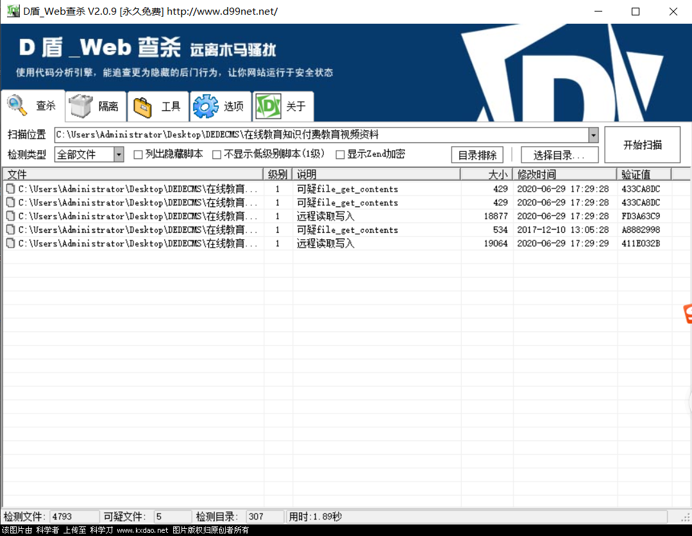
Task: Click the 目录排除 button
Action: pos(477,155)
